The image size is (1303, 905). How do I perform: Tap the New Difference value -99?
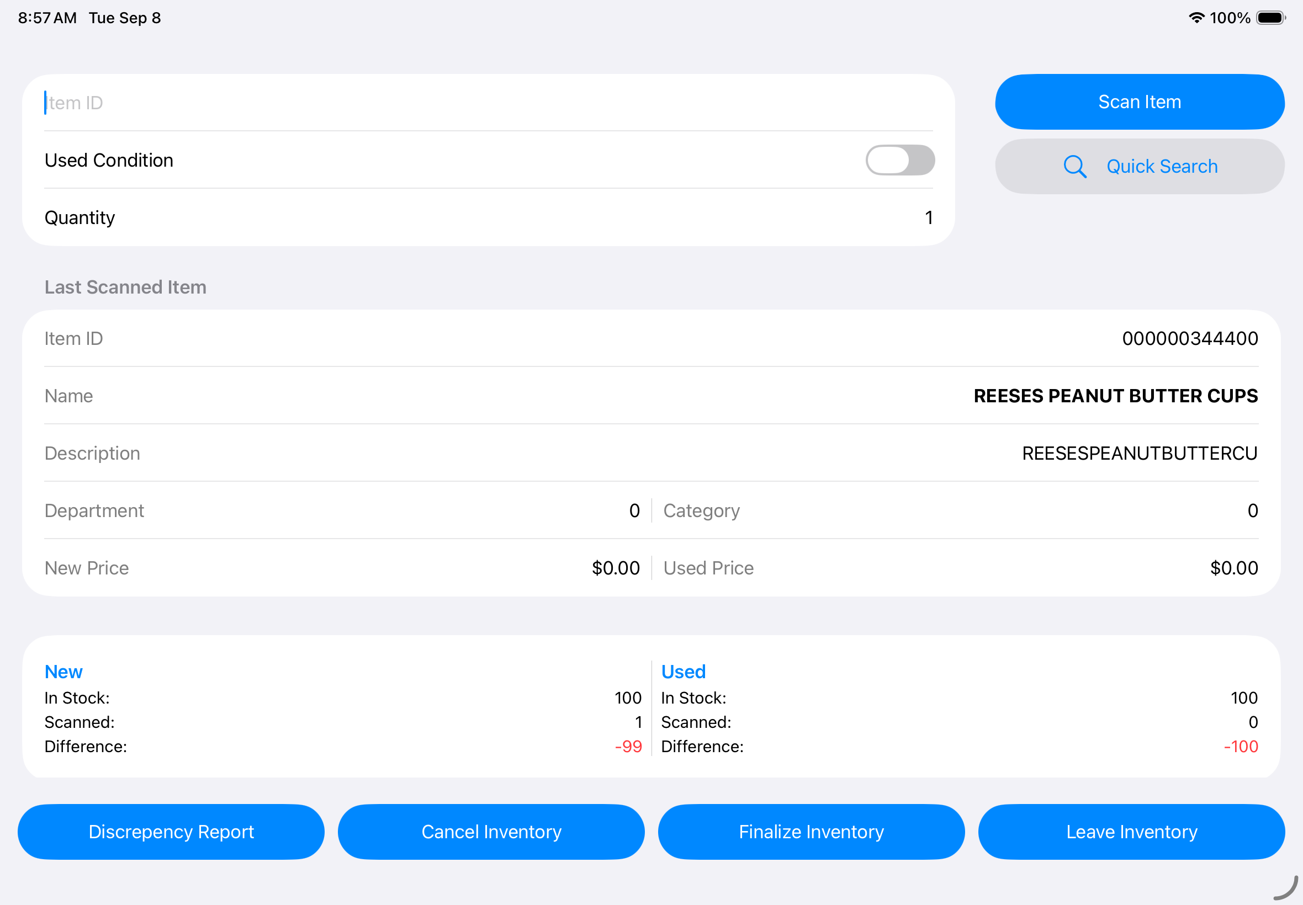(x=628, y=746)
